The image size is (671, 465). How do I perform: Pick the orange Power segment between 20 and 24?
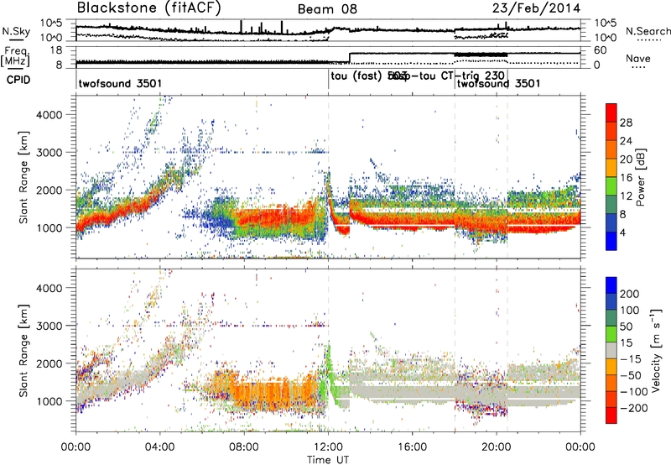[611, 150]
